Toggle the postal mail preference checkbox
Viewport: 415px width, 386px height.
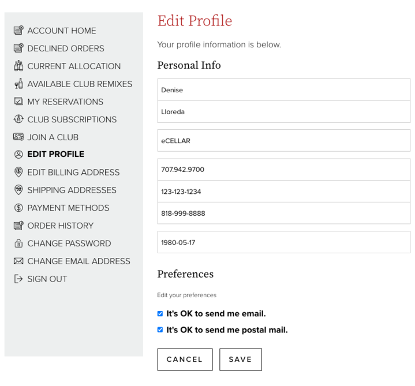(160, 330)
